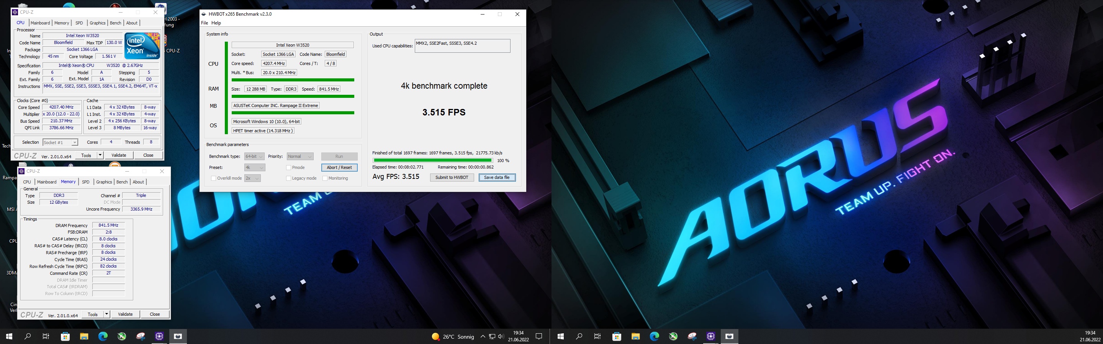Image resolution: width=1103 pixels, height=344 pixels.
Task: Open Start menu on right monitor taskbar
Action: coord(560,336)
